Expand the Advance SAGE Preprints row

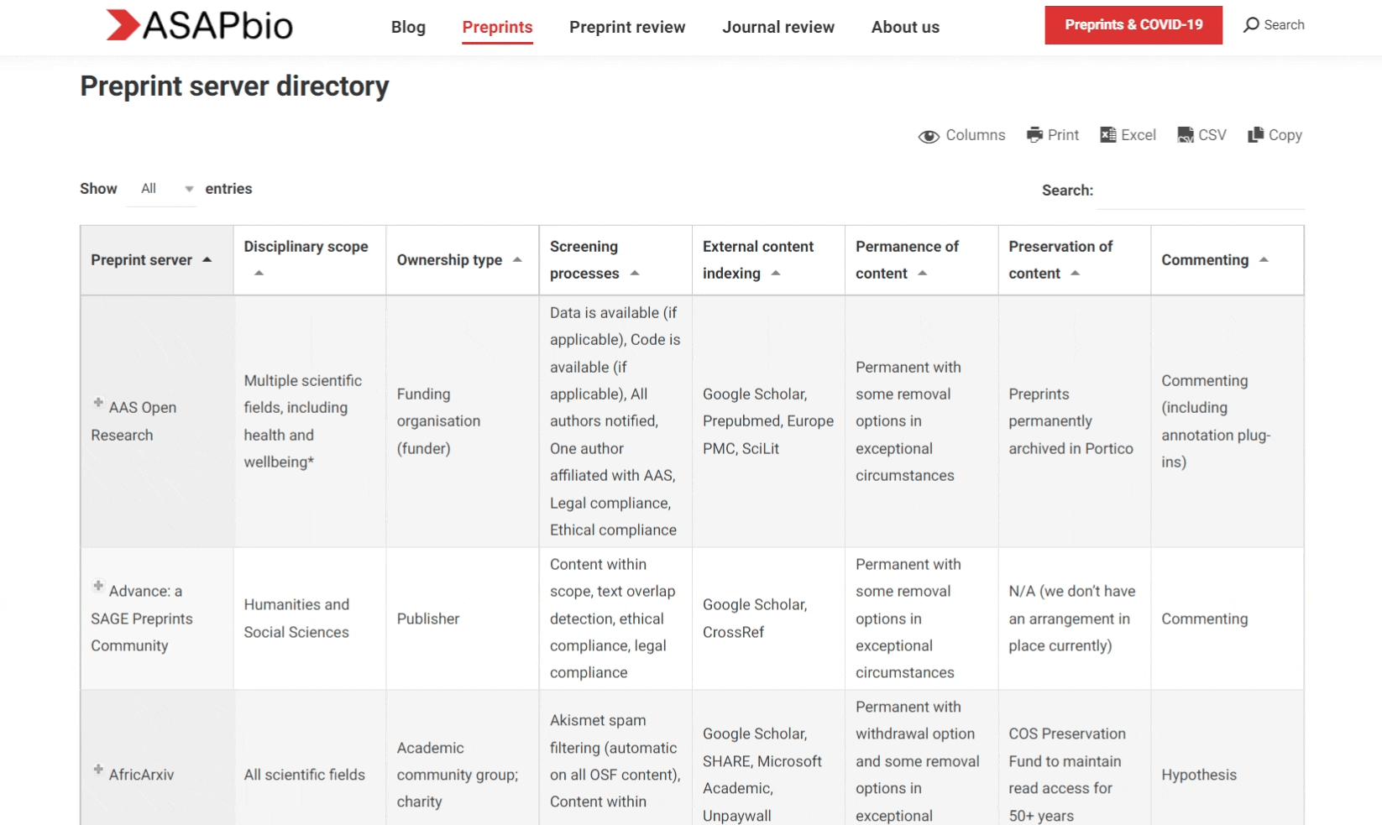pos(97,585)
